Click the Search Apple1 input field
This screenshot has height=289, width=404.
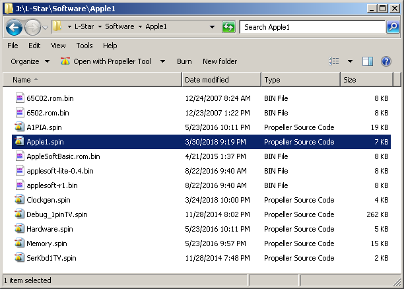[x=312, y=27]
